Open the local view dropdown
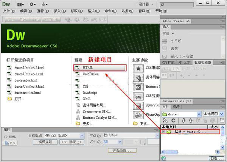Screen dimensions: 227x162 tap(221, 114)
